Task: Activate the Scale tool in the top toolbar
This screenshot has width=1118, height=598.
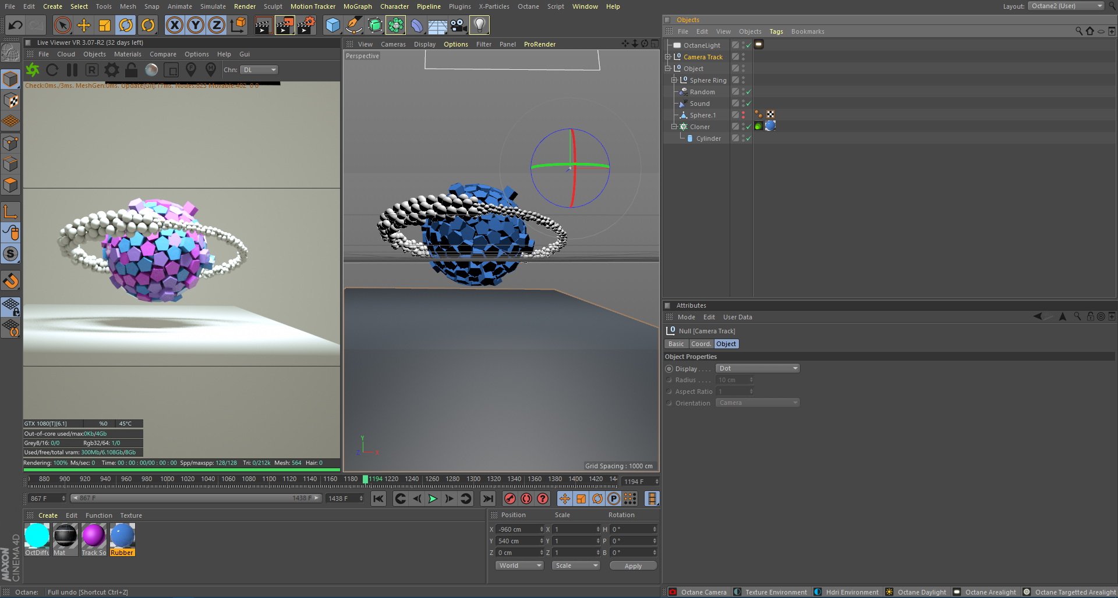Action: pos(105,25)
